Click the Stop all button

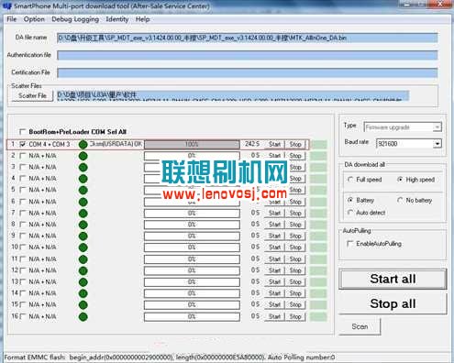pos(393,303)
